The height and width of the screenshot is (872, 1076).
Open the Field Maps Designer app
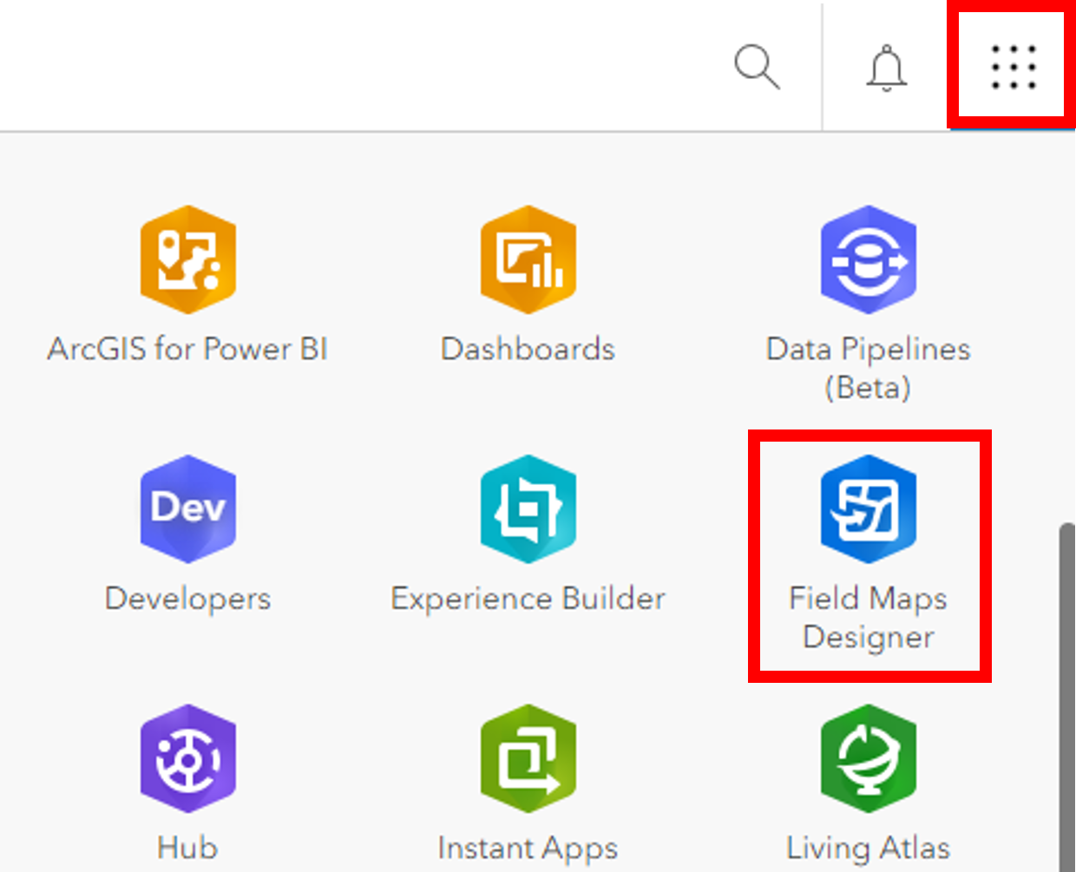(x=868, y=508)
